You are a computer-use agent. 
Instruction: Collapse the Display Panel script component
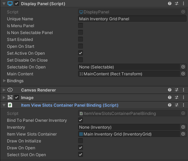(x=4, y=4)
